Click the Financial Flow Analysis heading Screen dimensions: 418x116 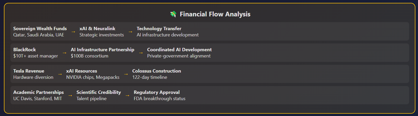pos(215,14)
